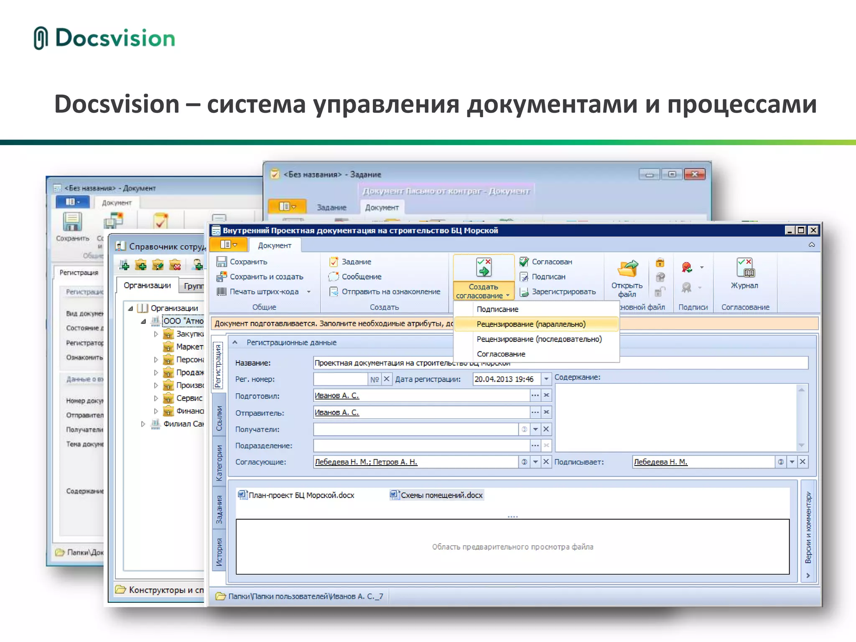Click the lock file icon beside Открыть файл
Screen dimensions: 856x642
tap(660, 263)
